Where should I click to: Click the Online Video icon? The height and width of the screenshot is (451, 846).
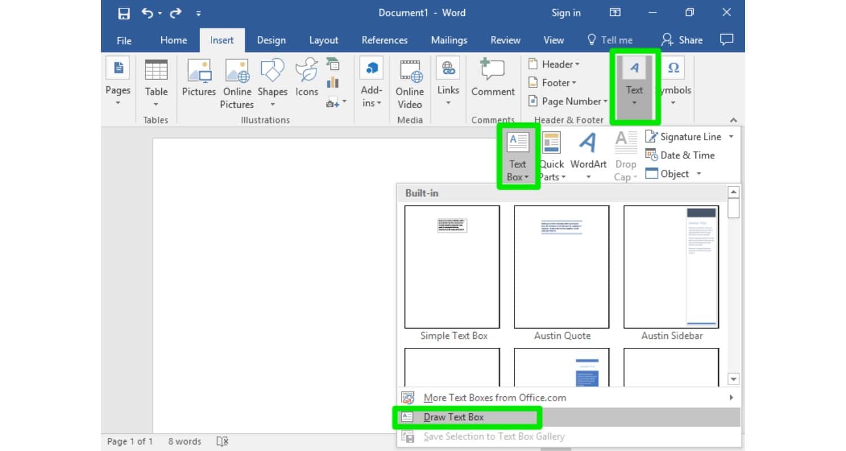pyautogui.click(x=409, y=83)
